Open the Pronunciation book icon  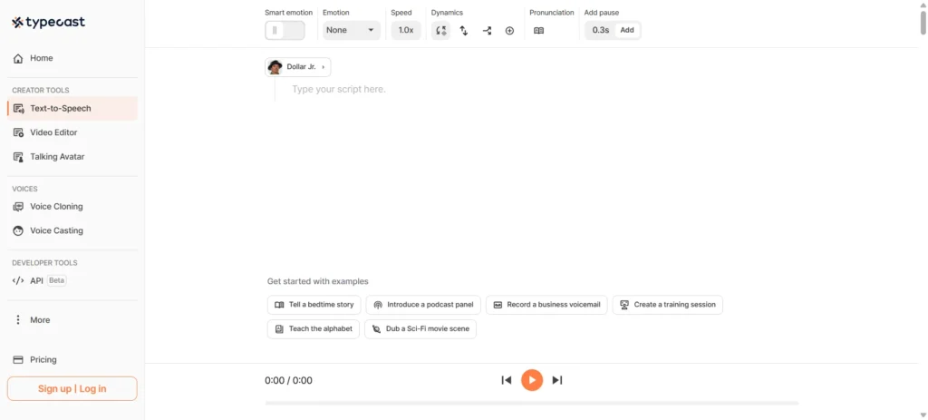[x=538, y=30]
